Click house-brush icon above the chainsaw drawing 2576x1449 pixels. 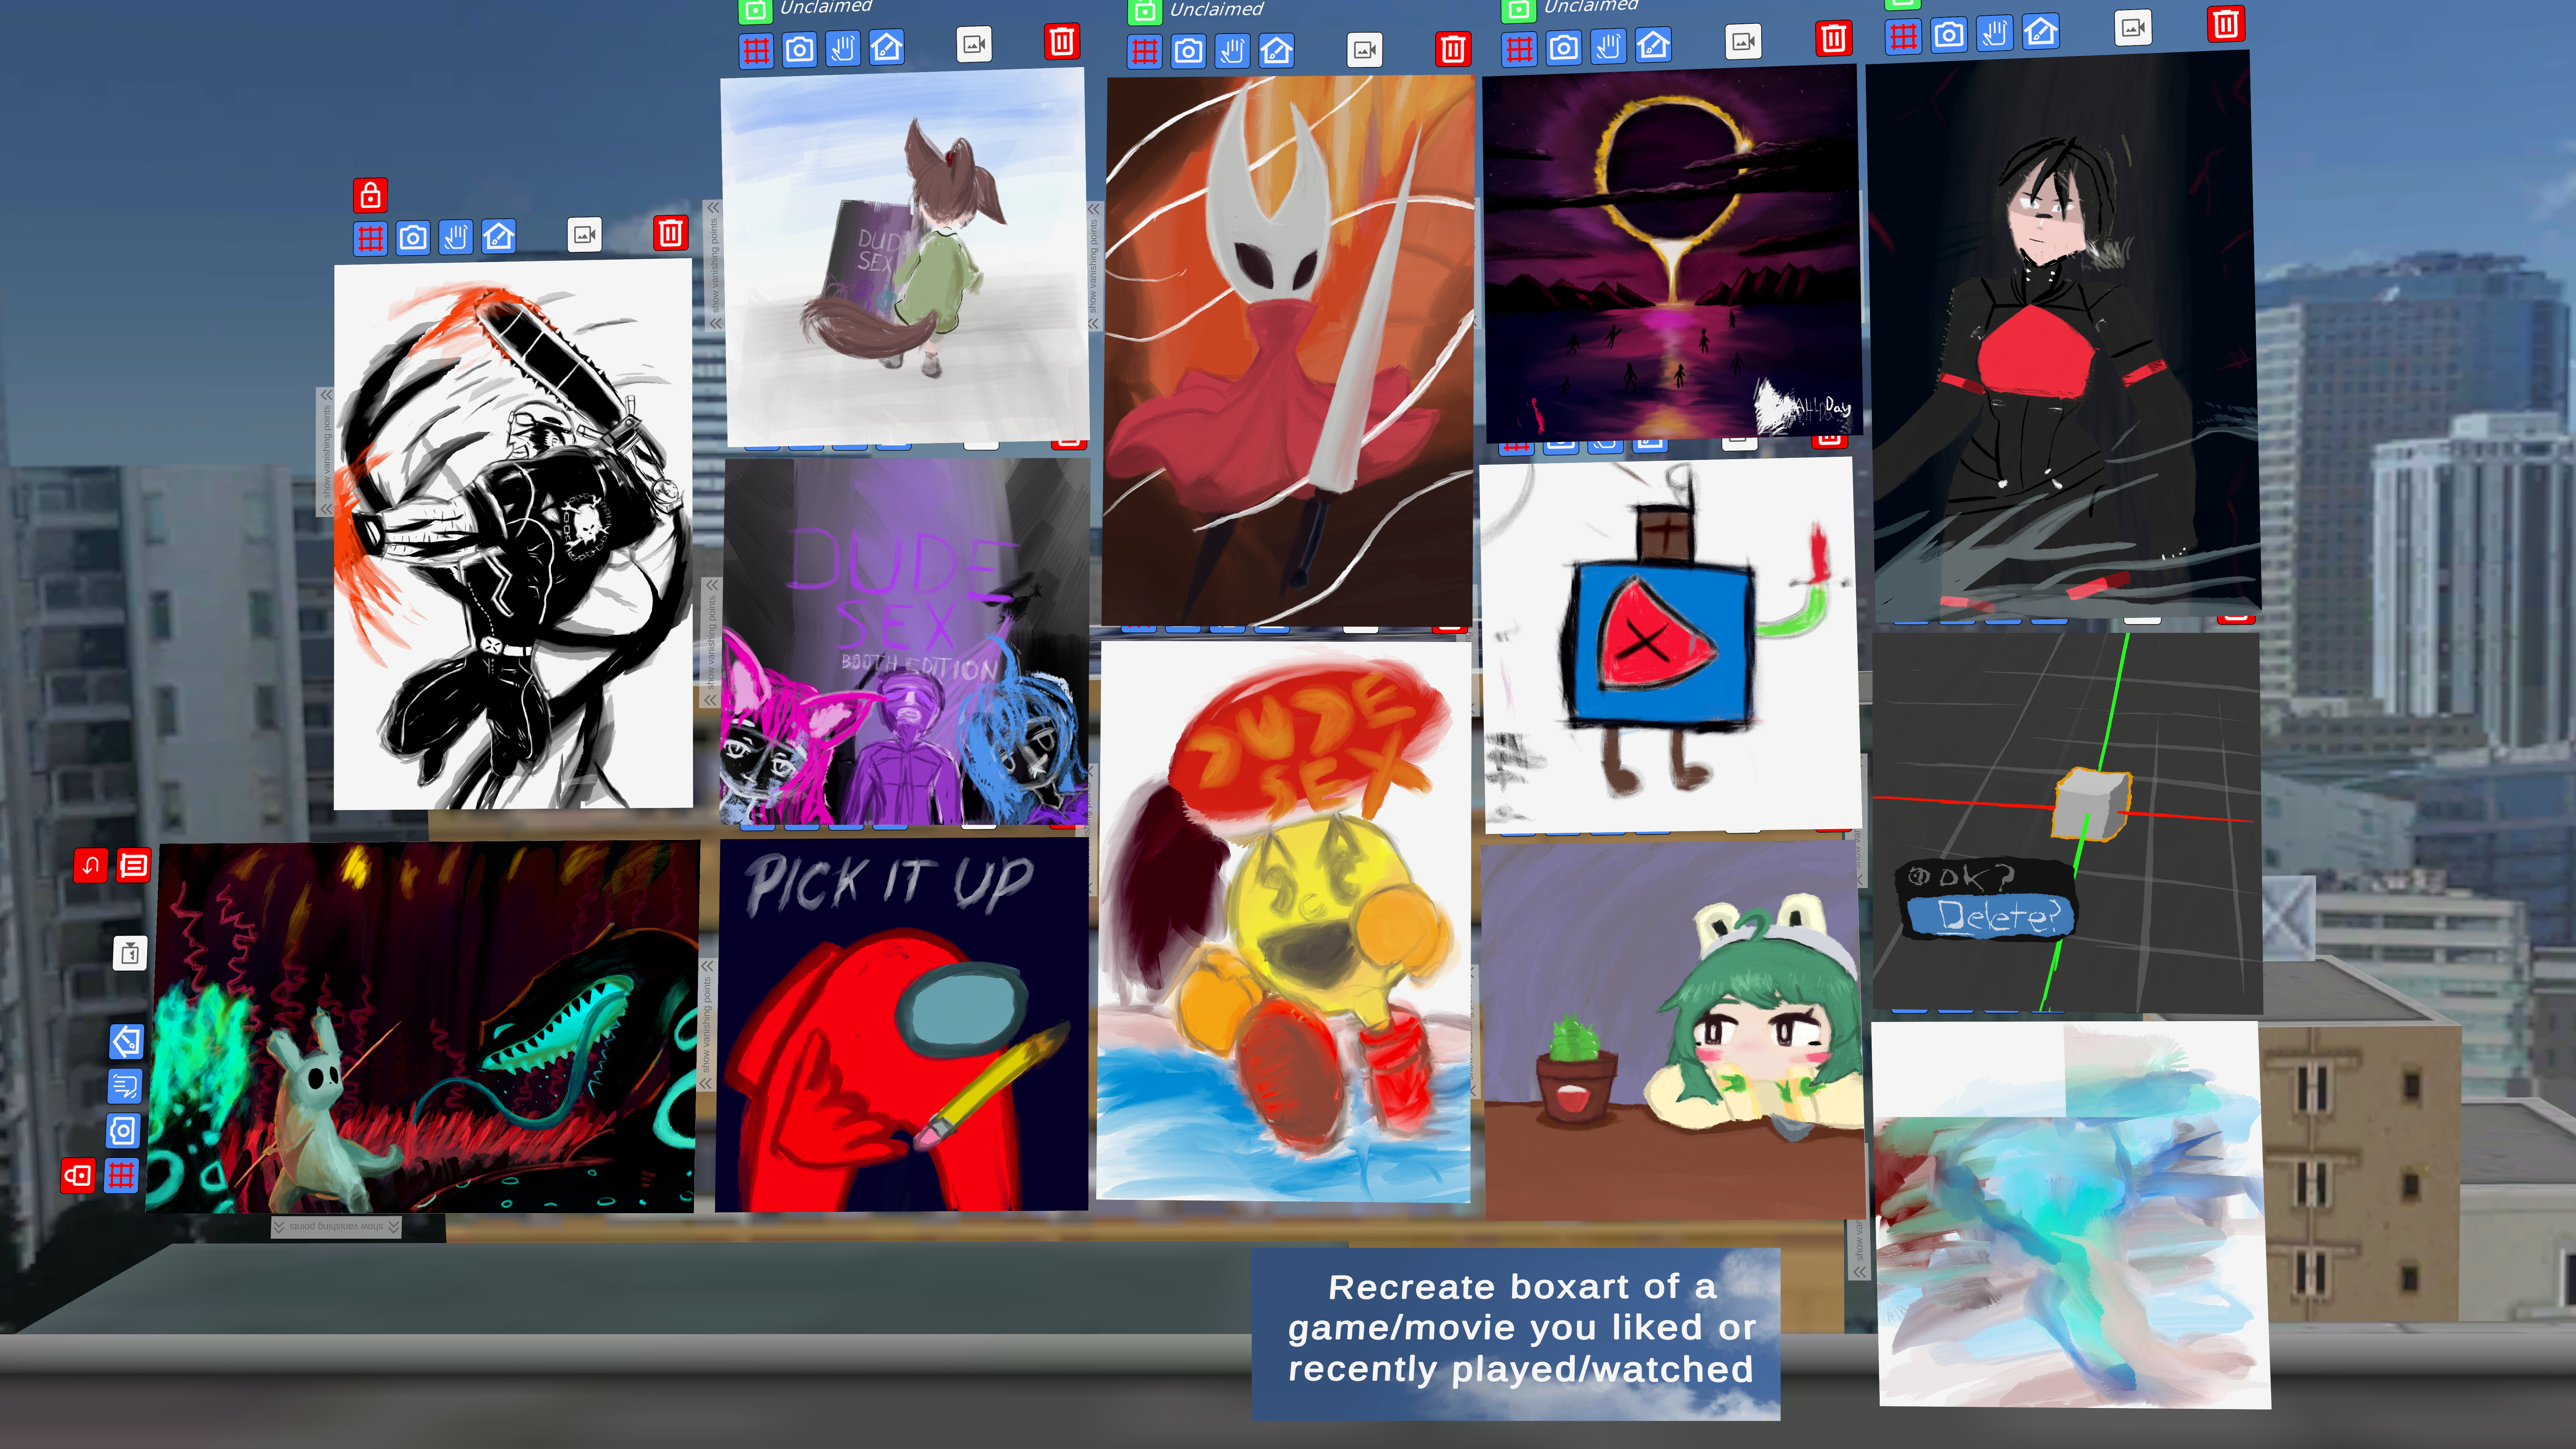point(499,237)
